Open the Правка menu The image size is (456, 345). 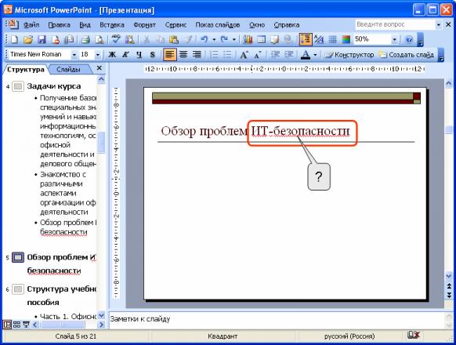tap(59, 25)
